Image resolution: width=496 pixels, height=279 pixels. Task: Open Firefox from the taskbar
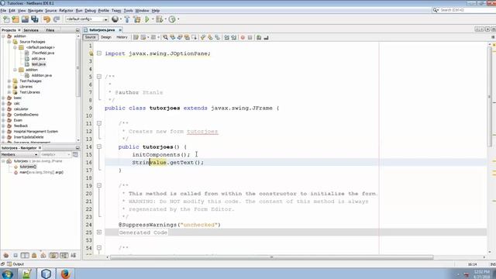pyautogui.click(x=65, y=274)
